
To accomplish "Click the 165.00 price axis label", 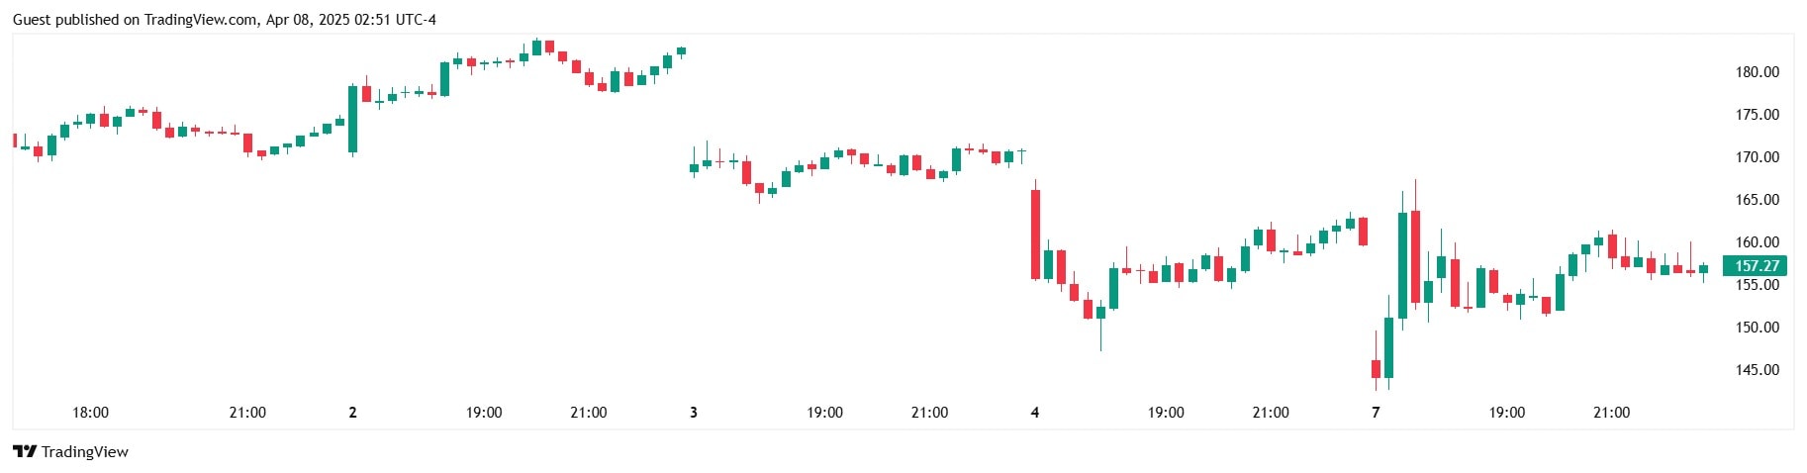I will [x=1757, y=200].
